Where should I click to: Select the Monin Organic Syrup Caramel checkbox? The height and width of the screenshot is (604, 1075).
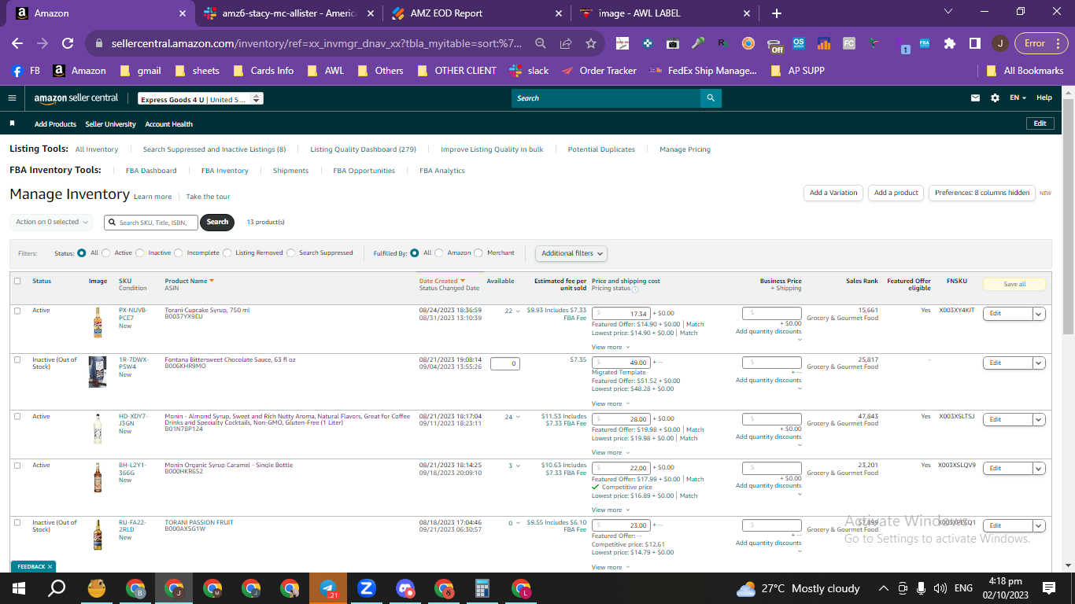click(17, 465)
